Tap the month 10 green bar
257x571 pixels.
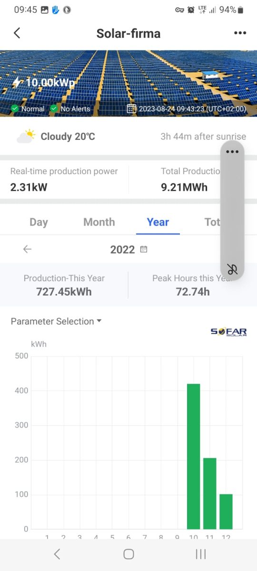coord(193,456)
